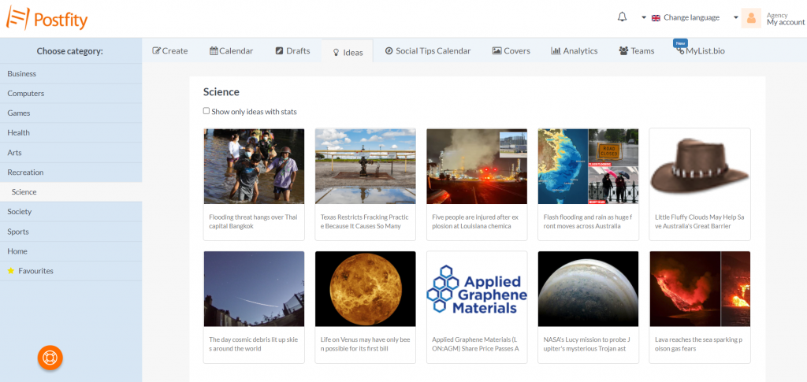Switch to the Calendar tab
The image size is (807, 382).
(x=231, y=51)
